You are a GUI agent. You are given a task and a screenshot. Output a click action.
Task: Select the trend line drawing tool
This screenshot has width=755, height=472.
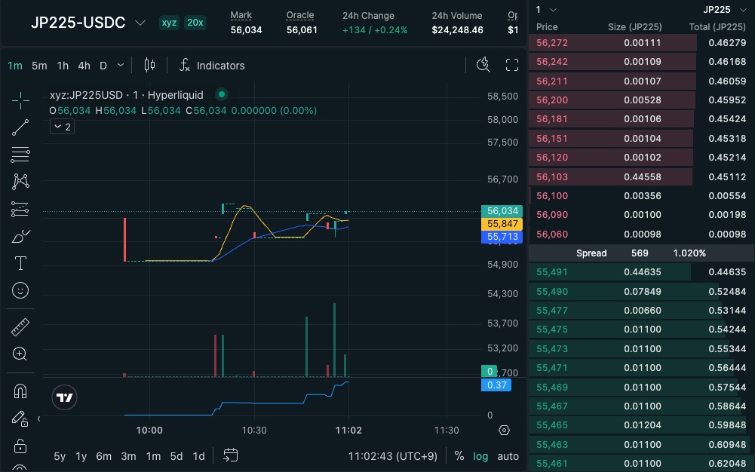[x=20, y=127]
